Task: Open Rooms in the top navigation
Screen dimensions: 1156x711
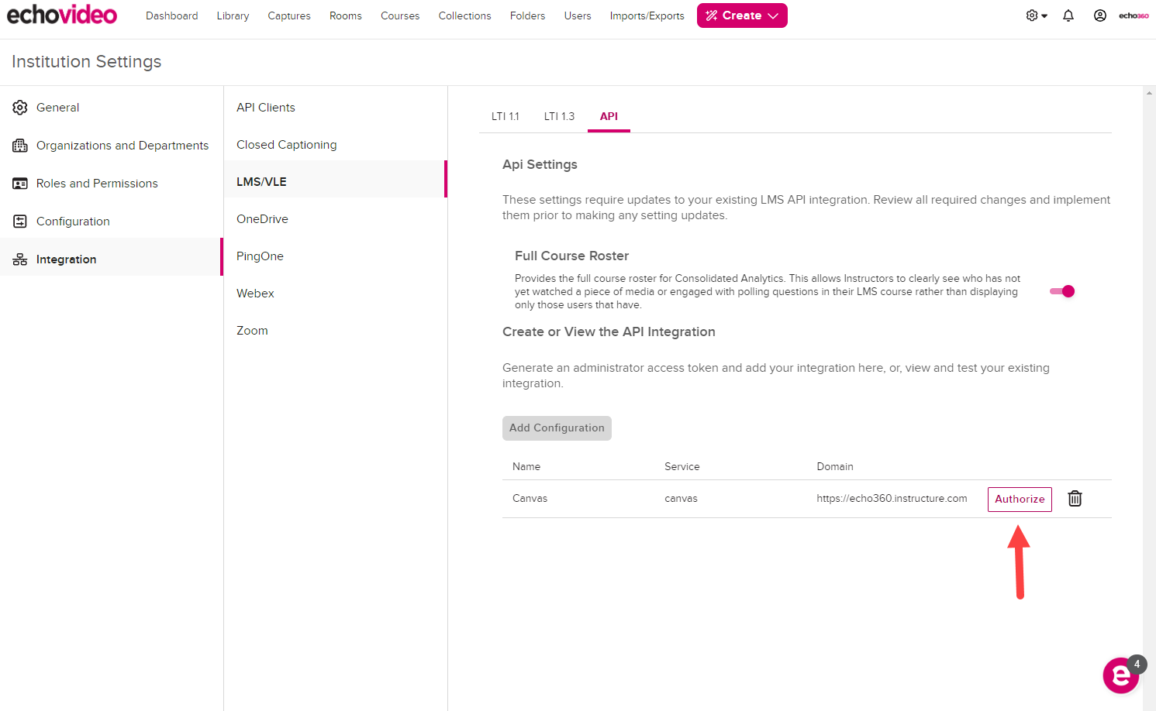Action: click(346, 15)
